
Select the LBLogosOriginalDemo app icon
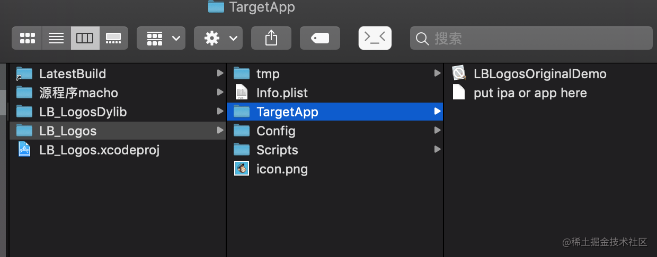(459, 73)
